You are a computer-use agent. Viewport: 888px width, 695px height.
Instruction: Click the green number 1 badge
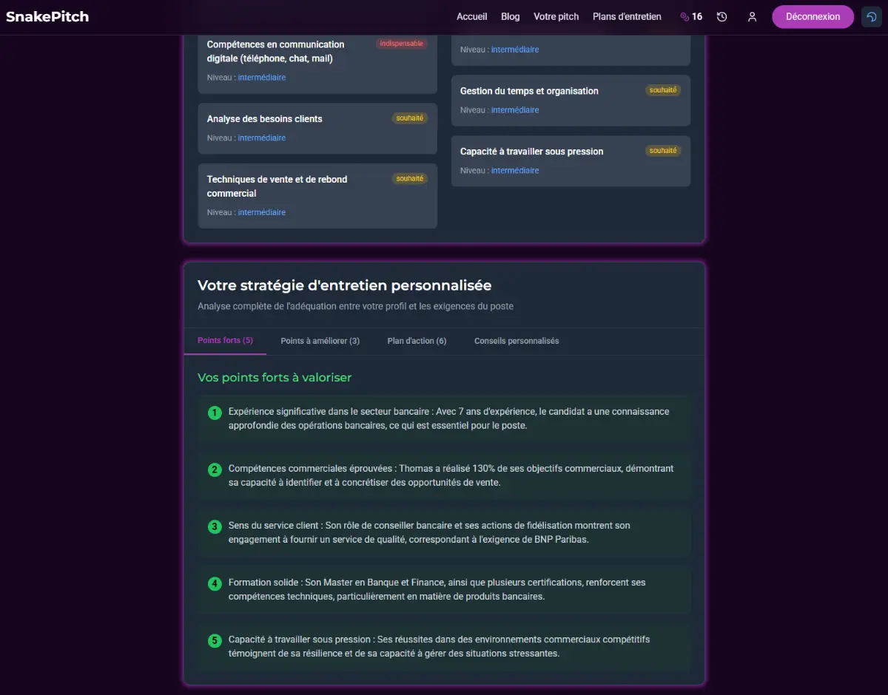coord(215,413)
